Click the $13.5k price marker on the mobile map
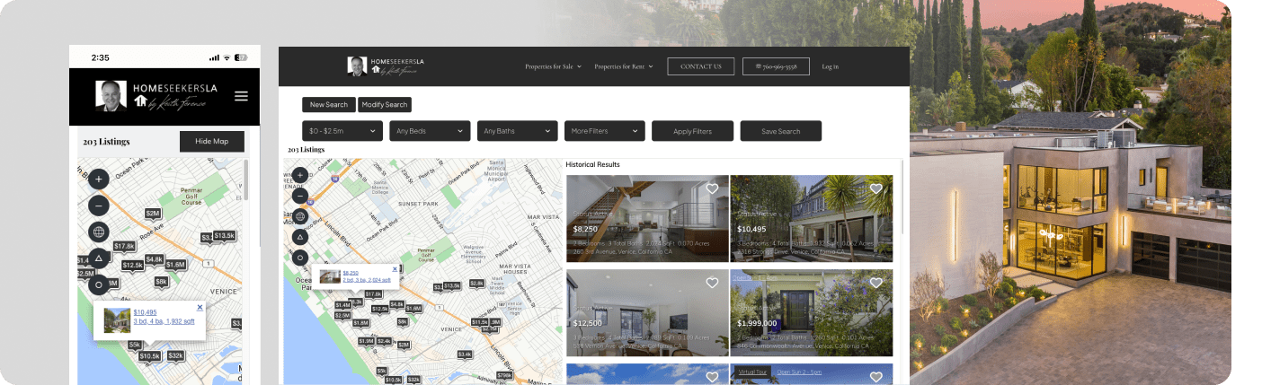Screen dimensions: 1262x385 click(225, 236)
